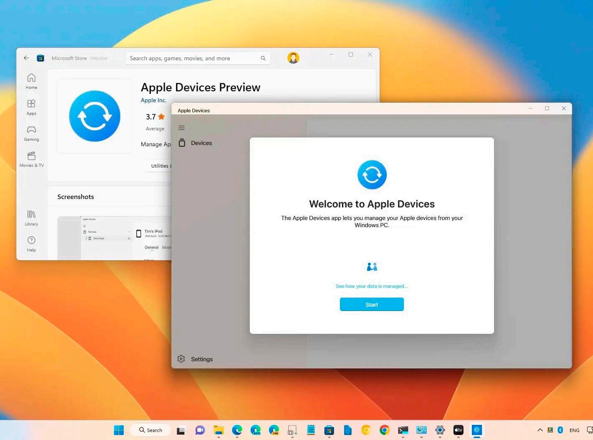The width and height of the screenshot is (593, 440).
Task: Open Gaming section in Microsoft Store sidebar
Action: [31, 133]
